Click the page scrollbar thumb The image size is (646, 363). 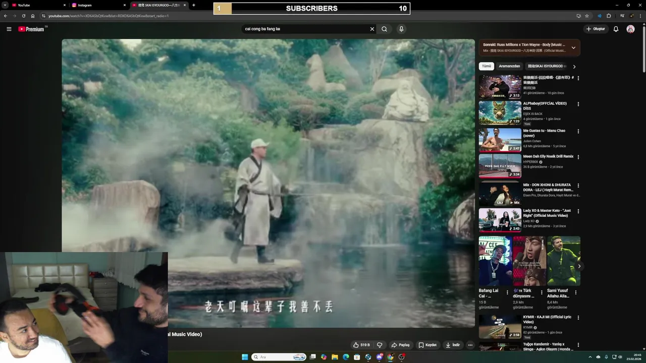pos(644,49)
